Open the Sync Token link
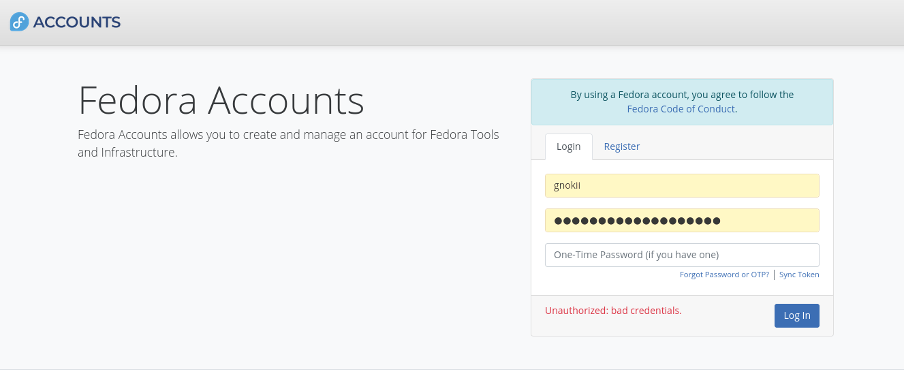 coord(799,275)
